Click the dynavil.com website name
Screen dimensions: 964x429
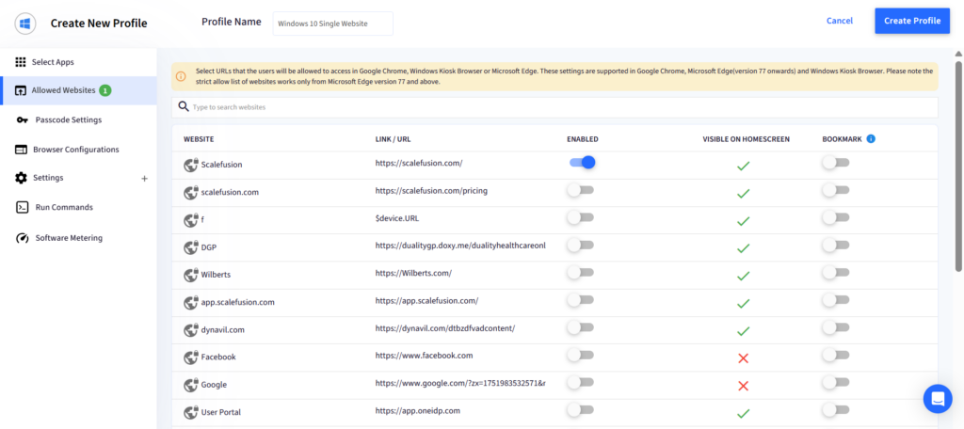(x=222, y=330)
